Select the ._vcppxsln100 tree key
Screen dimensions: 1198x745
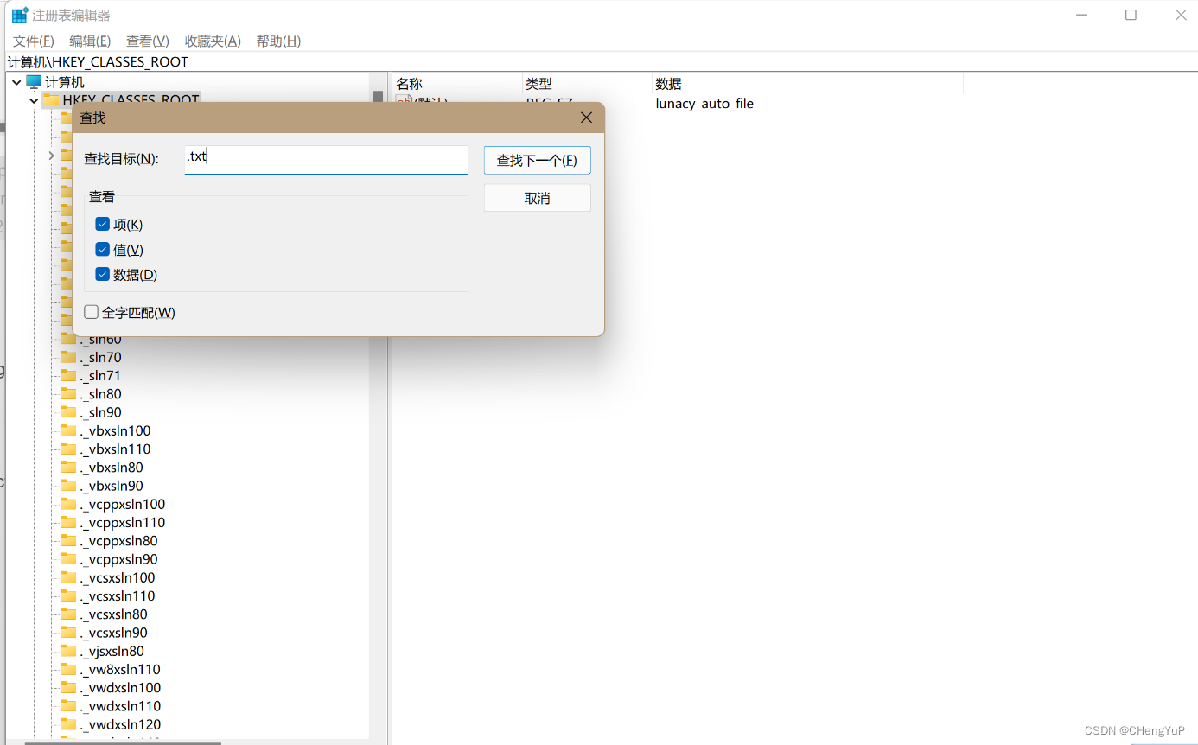coord(123,504)
